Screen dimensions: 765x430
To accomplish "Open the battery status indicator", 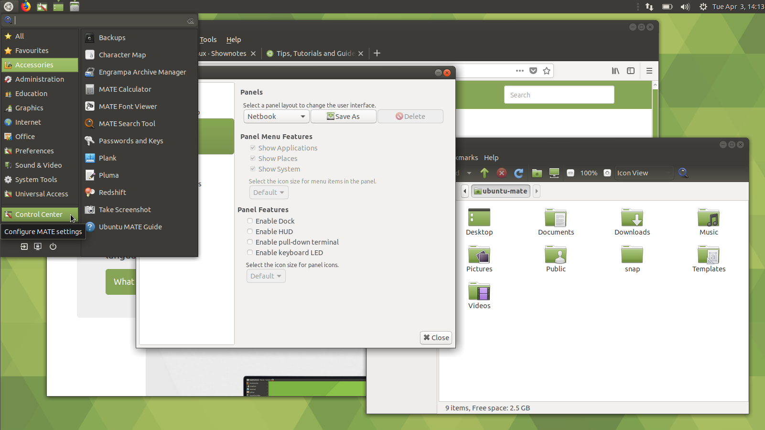I will pyautogui.click(x=667, y=7).
